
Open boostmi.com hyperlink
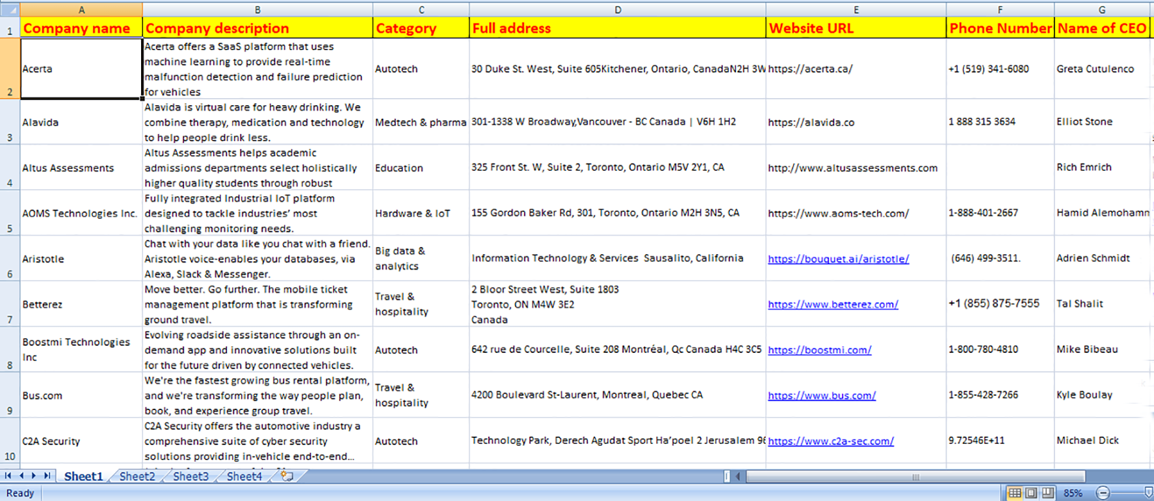click(819, 350)
